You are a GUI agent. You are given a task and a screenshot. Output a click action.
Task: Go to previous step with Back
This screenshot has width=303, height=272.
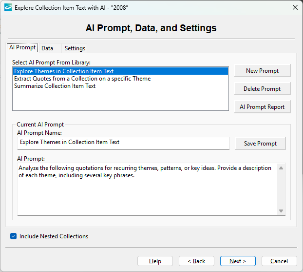point(196,261)
